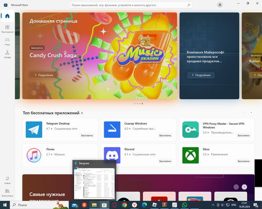This screenshot has width=262, height=209.
Task: Open the Roblox banner card
Action: 252,56
